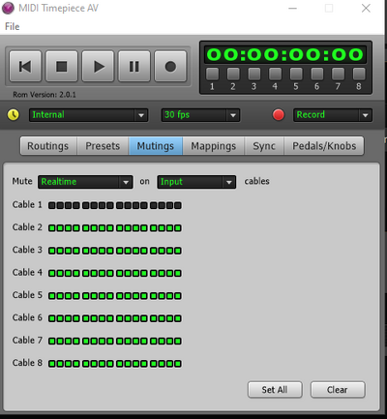Toggle first mute square in Cable 8 row
Screen dimensions: 387x419
(x=51, y=364)
